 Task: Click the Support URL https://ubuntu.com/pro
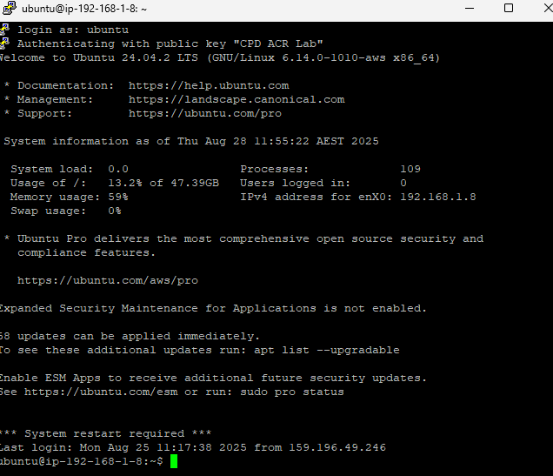point(205,114)
